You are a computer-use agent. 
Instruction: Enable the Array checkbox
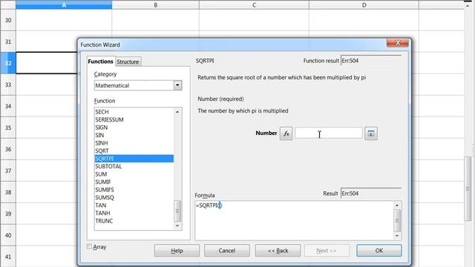[89, 247]
